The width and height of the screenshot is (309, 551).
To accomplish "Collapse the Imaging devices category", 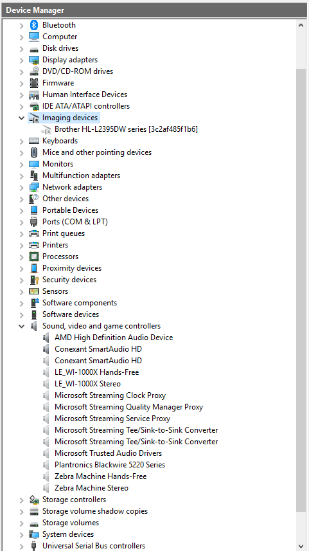I will coord(21,118).
